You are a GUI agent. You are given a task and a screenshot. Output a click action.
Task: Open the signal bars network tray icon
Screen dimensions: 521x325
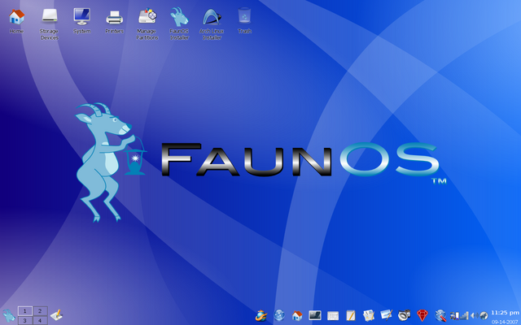click(464, 315)
